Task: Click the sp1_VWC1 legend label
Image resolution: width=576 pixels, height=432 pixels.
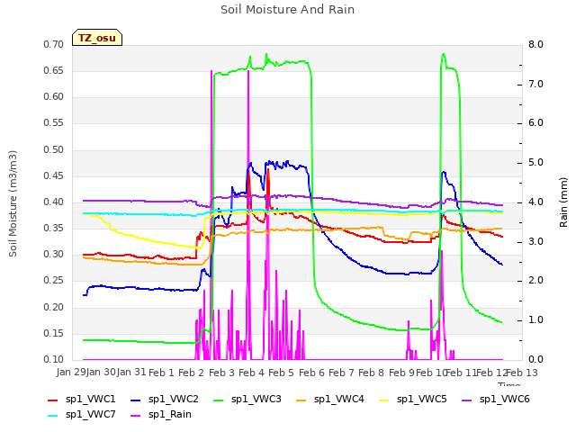Action: tap(90, 399)
